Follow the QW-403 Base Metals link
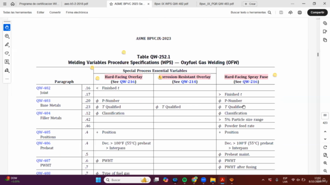330x185 pixels. pos(43,101)
